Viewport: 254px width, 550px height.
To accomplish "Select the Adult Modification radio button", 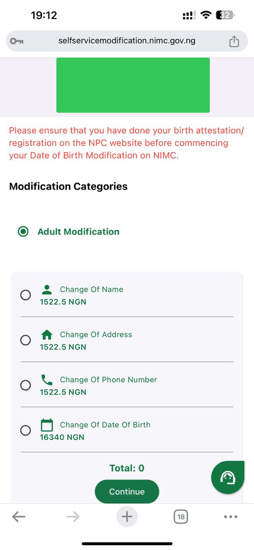I will [23, 232].
